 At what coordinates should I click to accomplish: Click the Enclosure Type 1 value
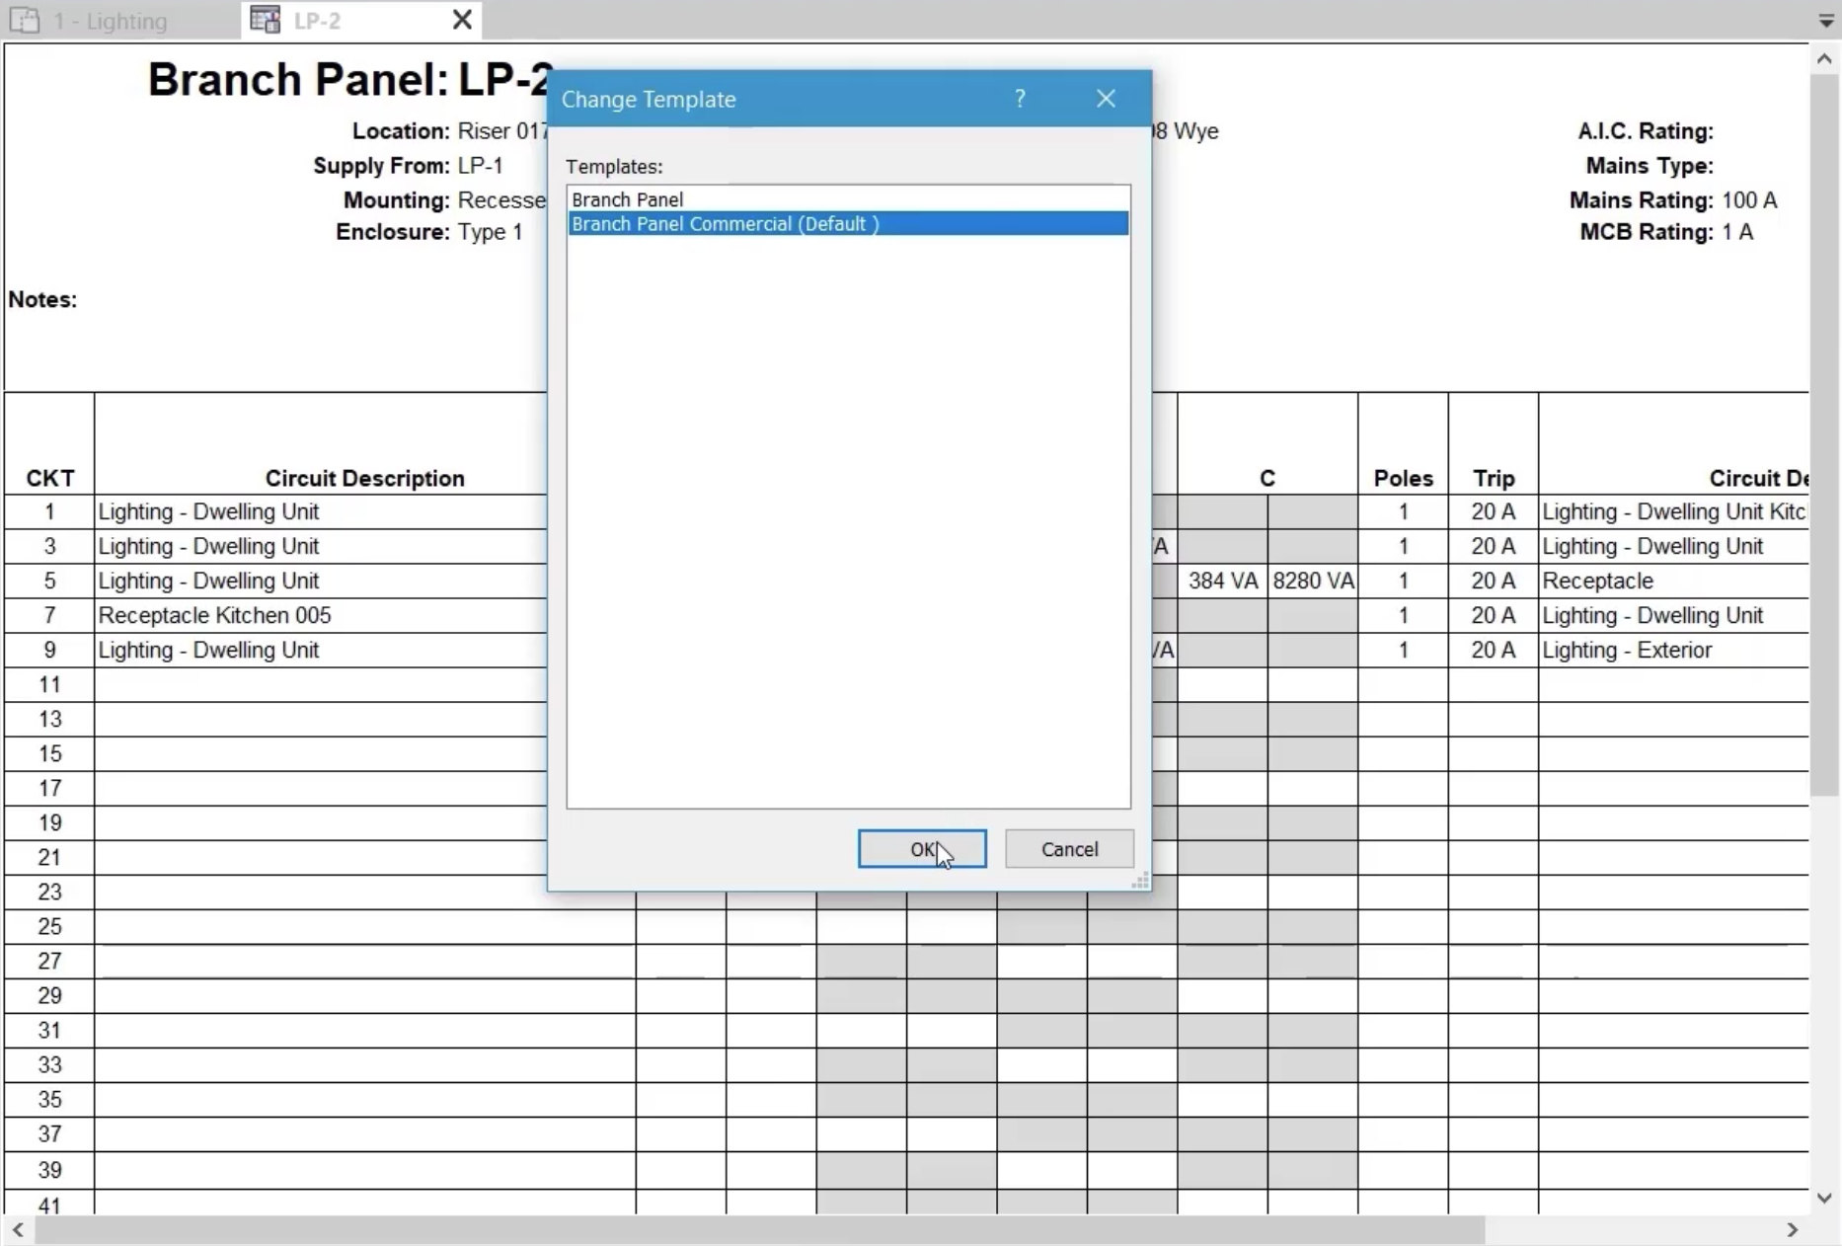490,232
